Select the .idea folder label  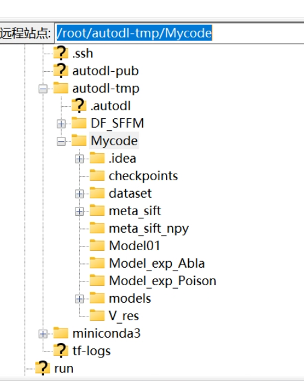point(122,159)
